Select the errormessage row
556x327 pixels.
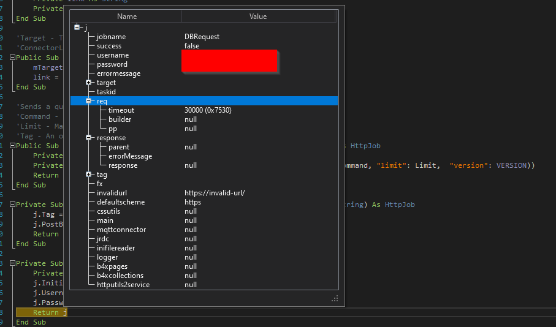[x=118, y=73]
